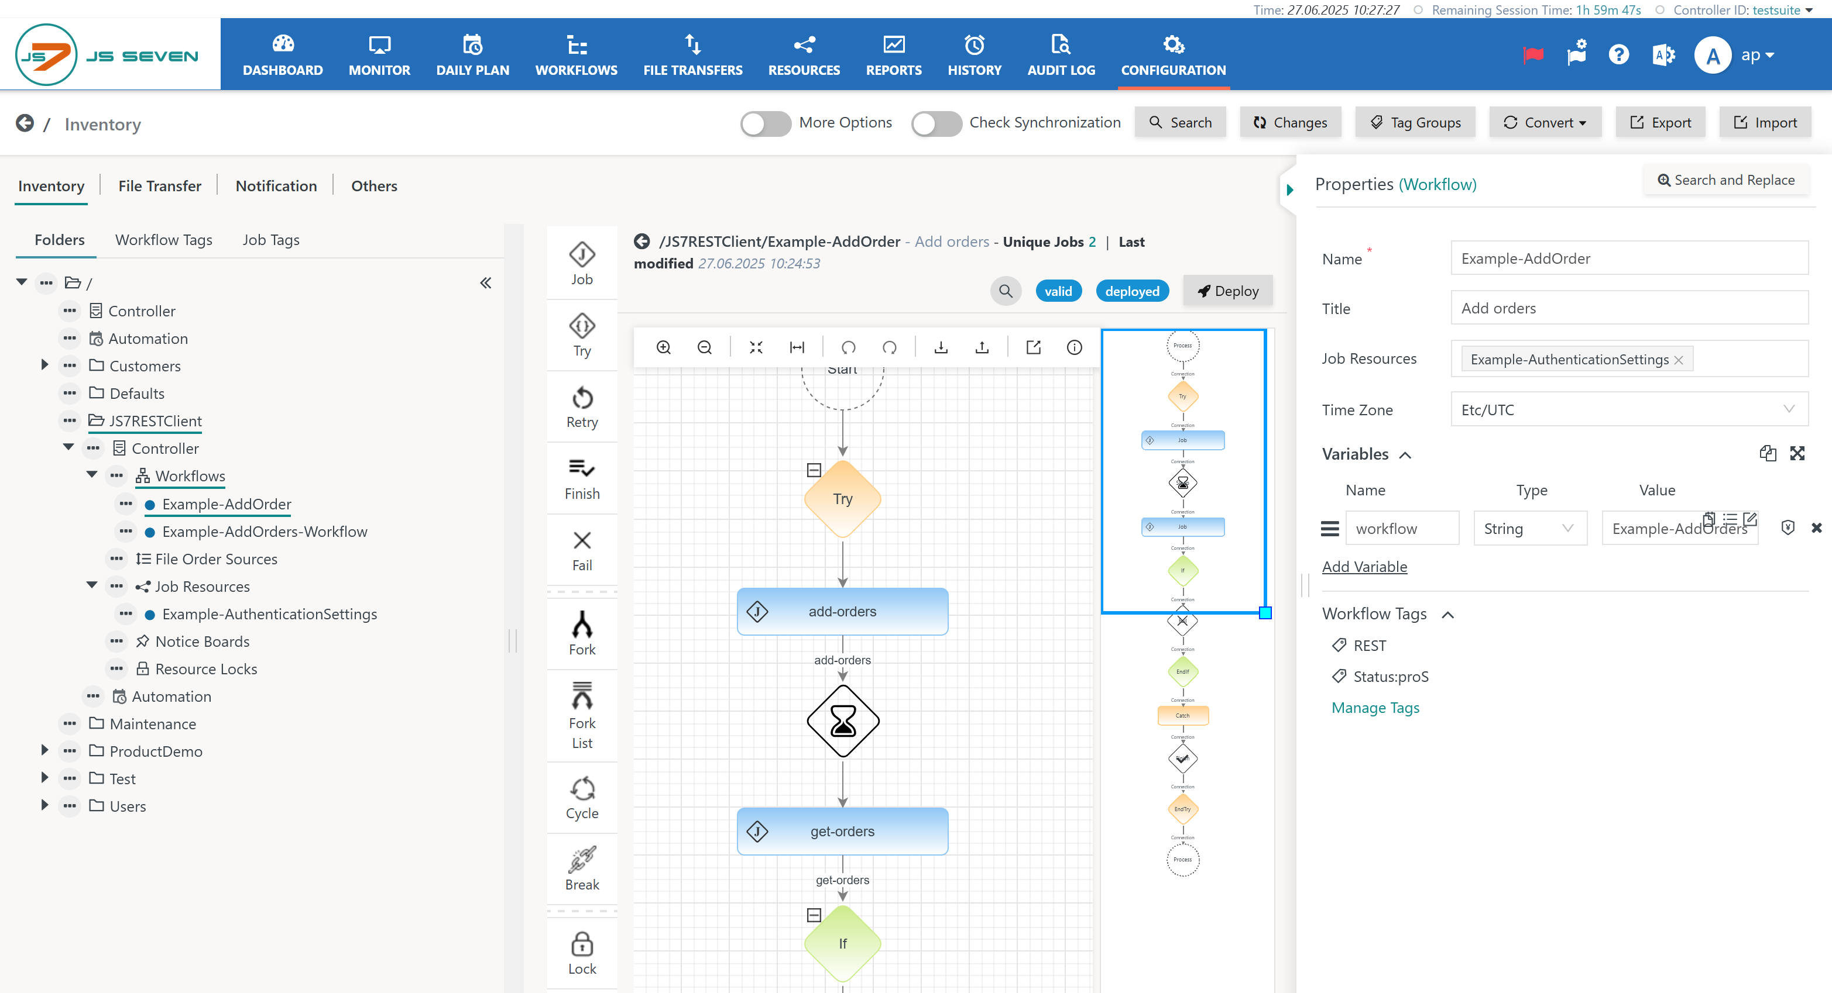Select the Cycle instruction icon
This screenshot has height=993, width=1832.
[582, 788]
